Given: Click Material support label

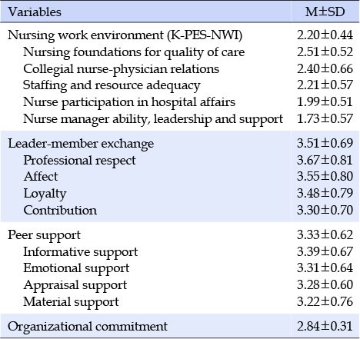Looking at the screenshot, I should click(71, 302).
